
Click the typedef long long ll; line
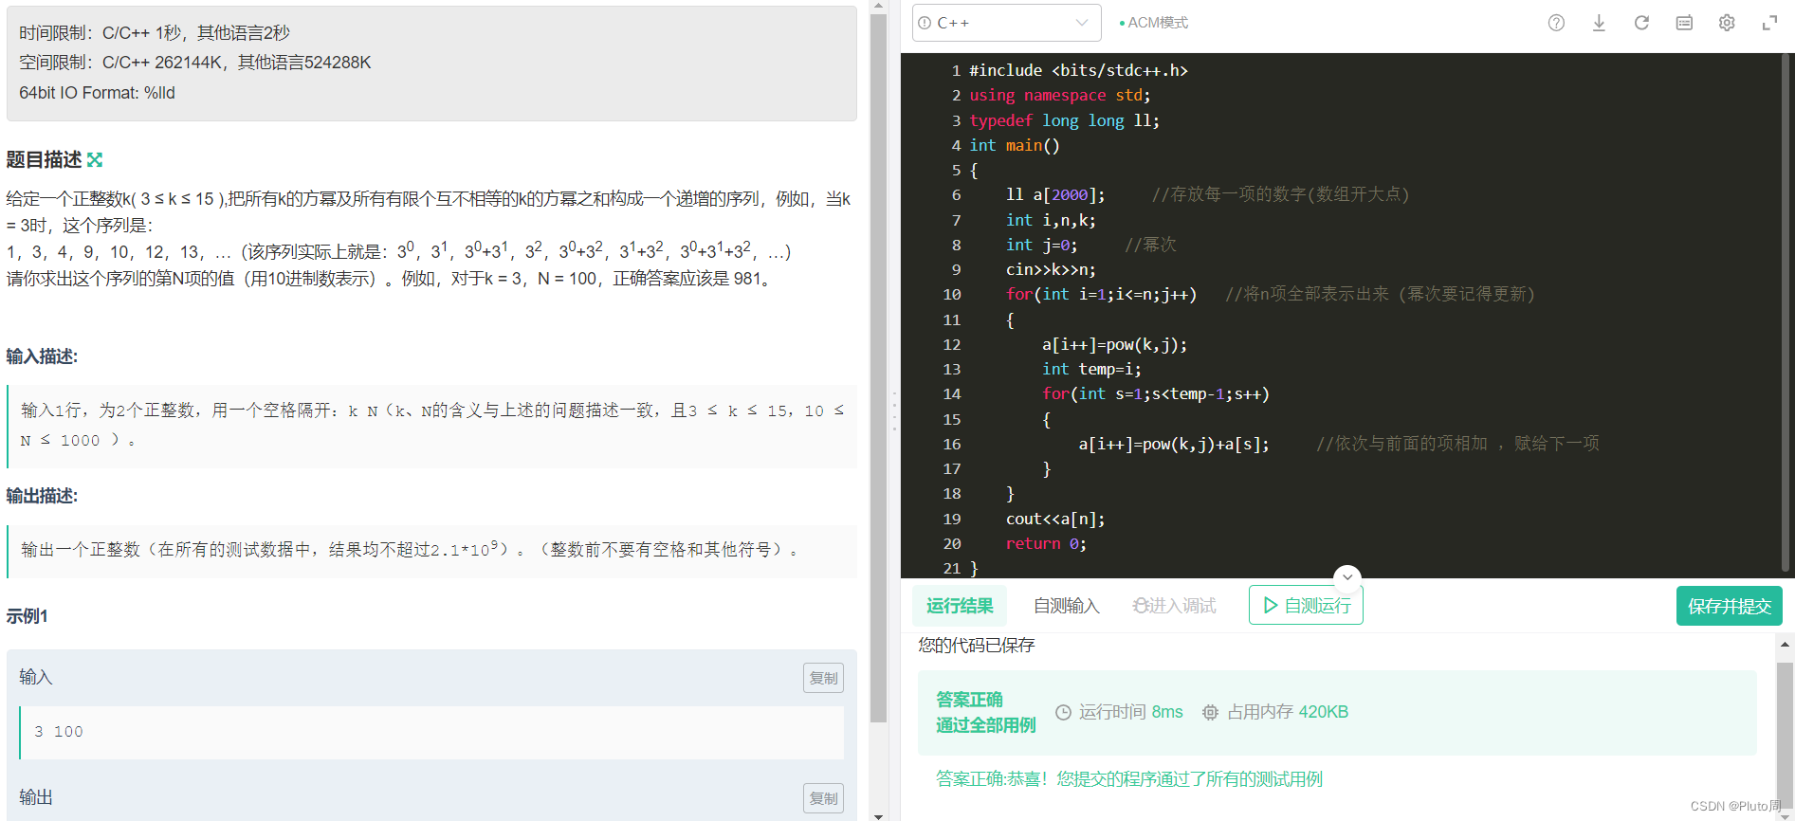(1064, 121)
